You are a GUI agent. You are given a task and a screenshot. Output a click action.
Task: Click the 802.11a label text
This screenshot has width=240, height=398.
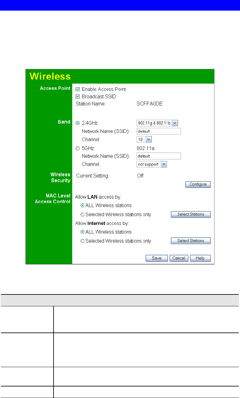pos(146,148)
